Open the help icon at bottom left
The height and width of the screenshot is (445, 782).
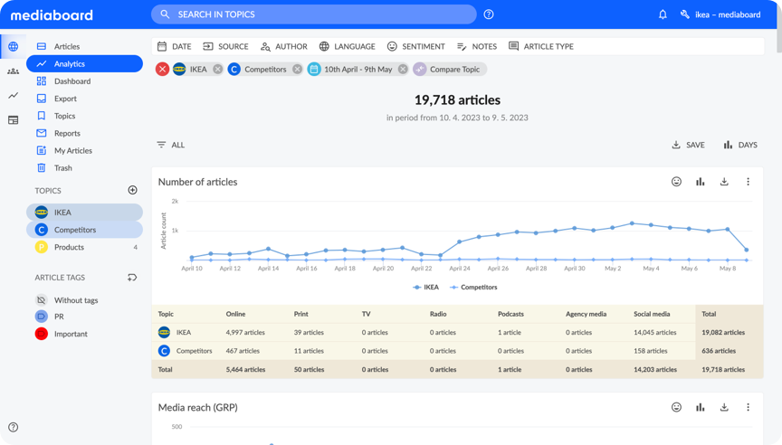point(13,427)
